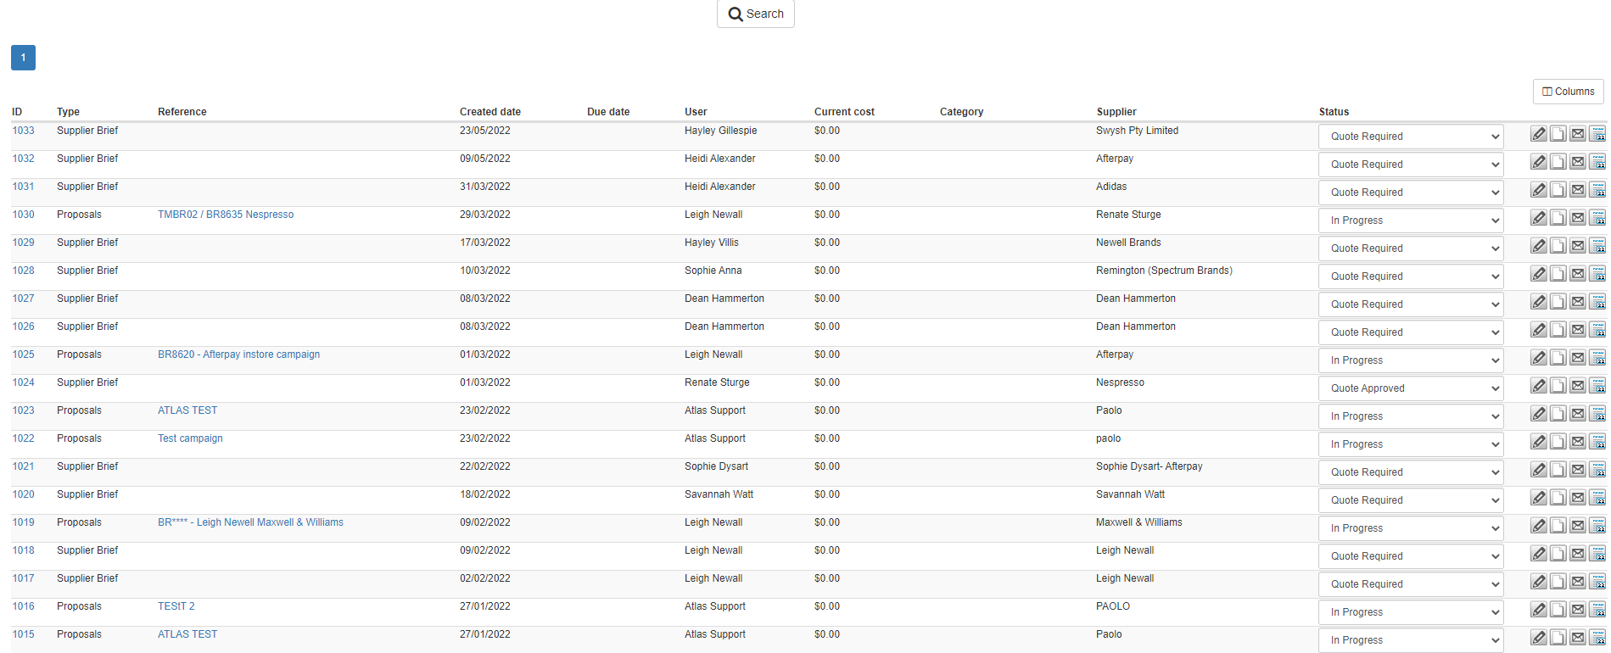Click the envelope icon on row 1027
Image resolution: width=1611 pixels, height=653 pixels.
click(1578, 301)
